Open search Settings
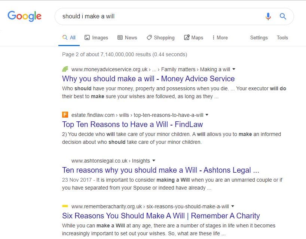Image resolution: width=306 pixels, height=239 pixels. click(x=259, y=37)
